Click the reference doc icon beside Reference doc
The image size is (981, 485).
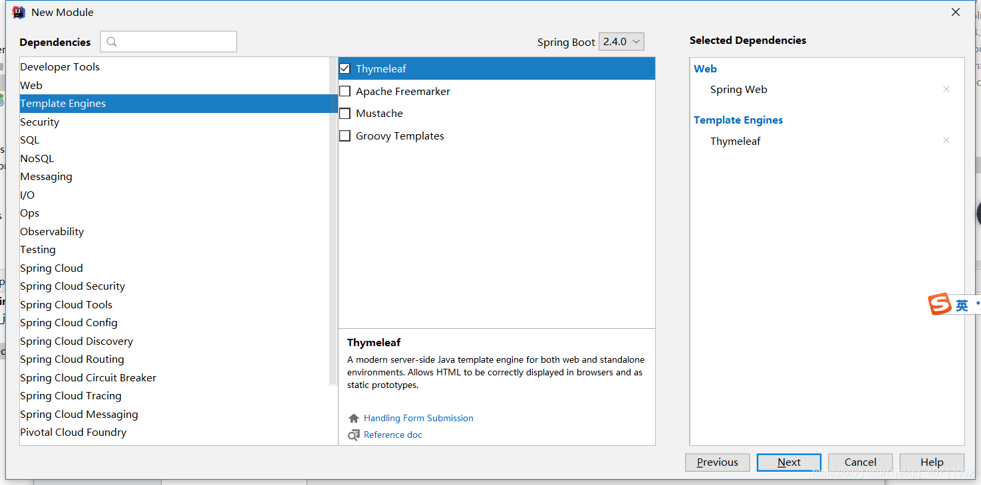pyautogui.click(x=354, y=435)
